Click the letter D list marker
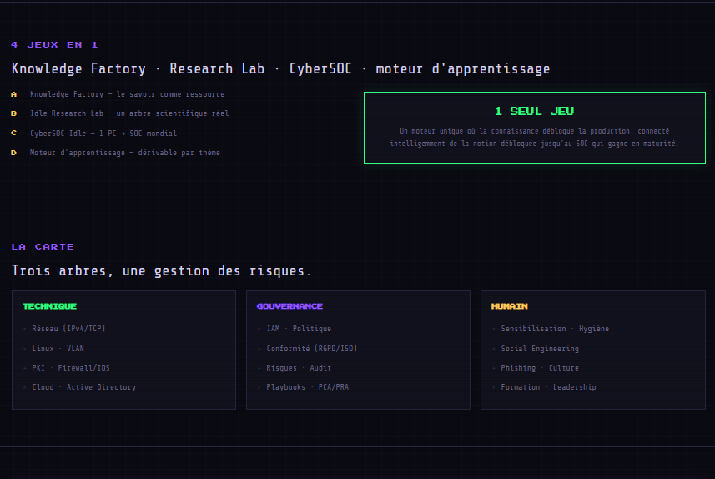This screenshot has width=715, height=479. coord(13,153)
